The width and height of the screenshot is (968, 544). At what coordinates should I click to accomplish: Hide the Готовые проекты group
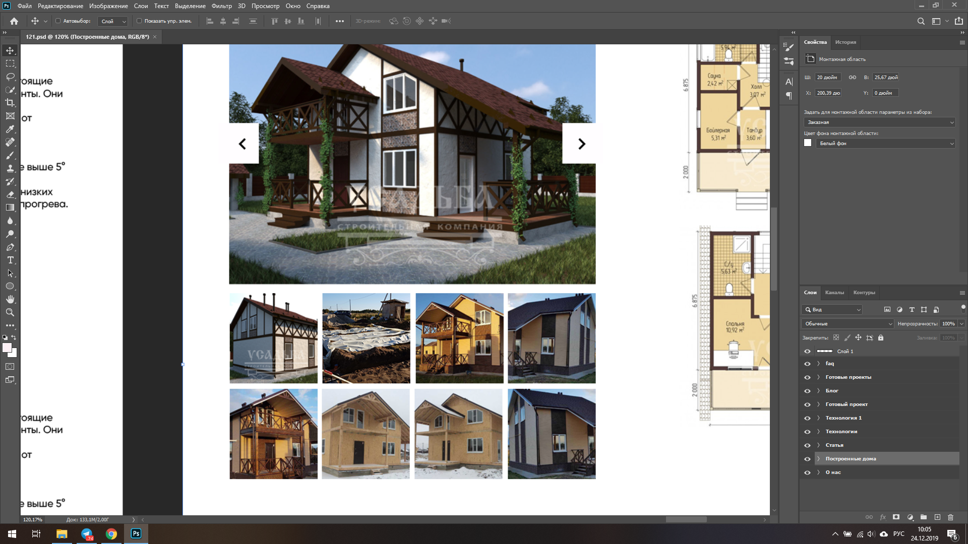click(807, 377)
